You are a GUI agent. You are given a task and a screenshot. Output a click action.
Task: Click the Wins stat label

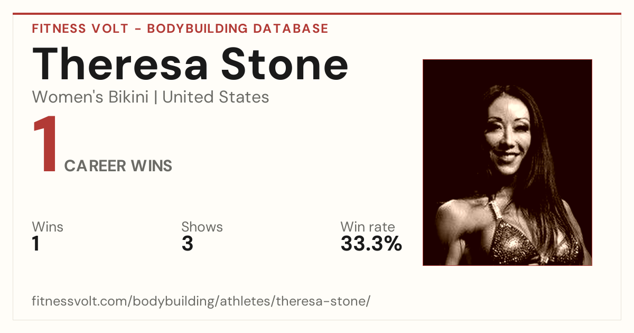tap(48, 227)
